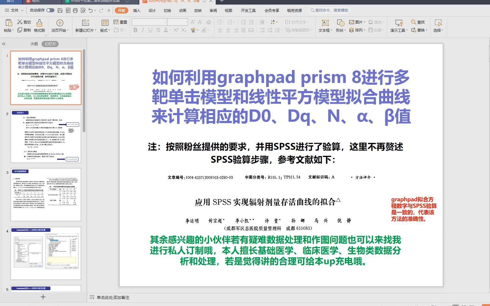Collapse the slide panel with double chevron
Screen dimensions: 490x306
(x=4, y=44)
